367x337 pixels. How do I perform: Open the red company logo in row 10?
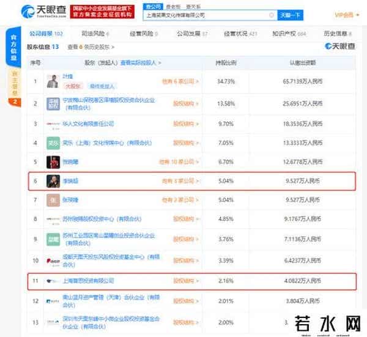pos(53,261)
